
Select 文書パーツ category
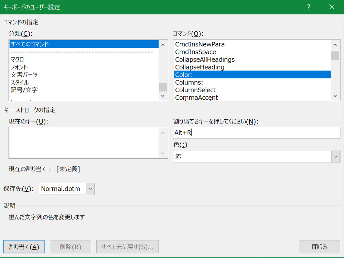pos(84,75)
